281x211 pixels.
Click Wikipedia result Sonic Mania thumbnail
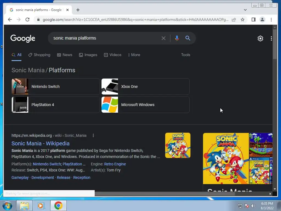[x=178, y=145]
